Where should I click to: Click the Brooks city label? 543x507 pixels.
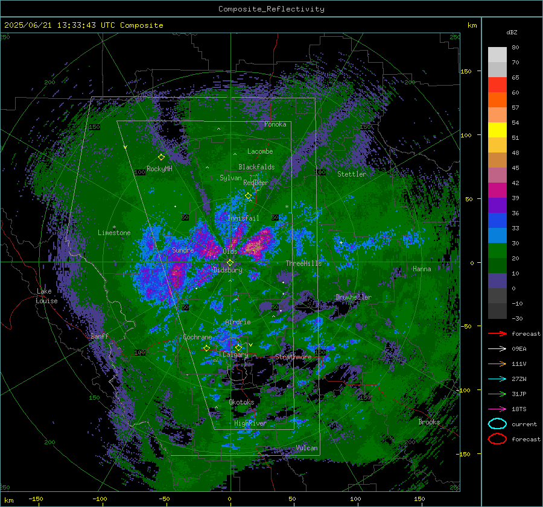429,422
